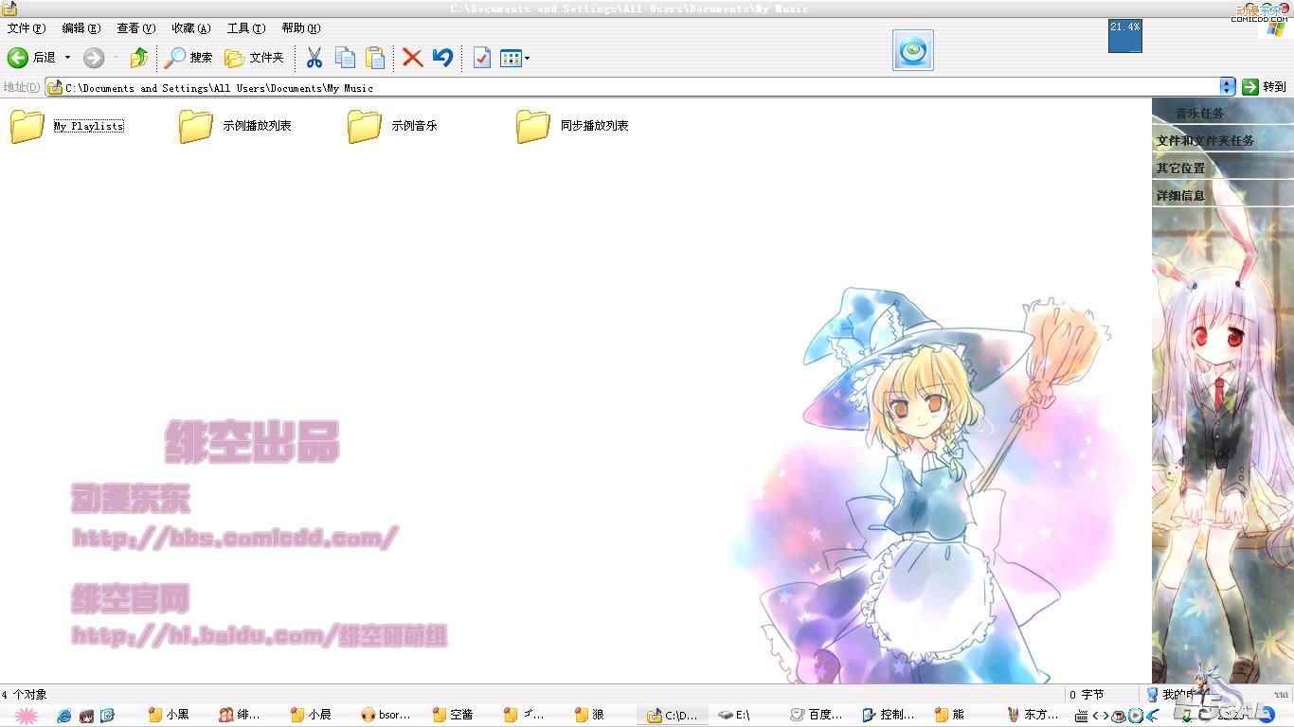The width and height of the screenshot is (1294, 727).
Task: Click the grey Forward arrow button
Action: tap(94, 58)
